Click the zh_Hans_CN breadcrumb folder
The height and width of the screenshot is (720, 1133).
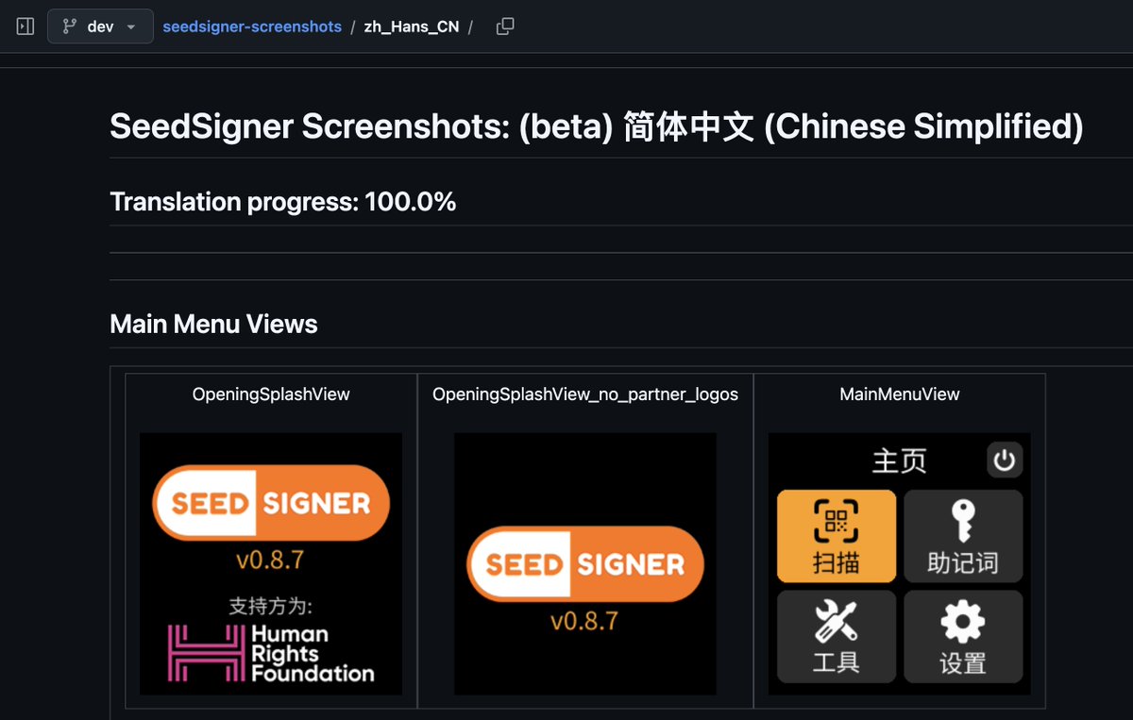pos(412,26)
